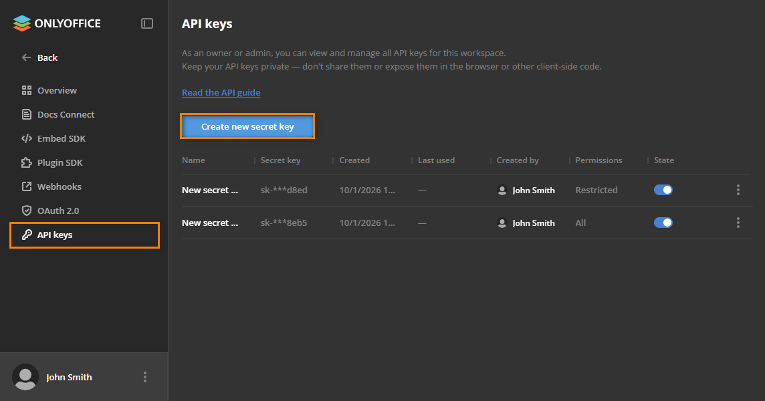Select the key name in the sk-***8eb5 row
The image size is (765, 401).
pos(210,223)
